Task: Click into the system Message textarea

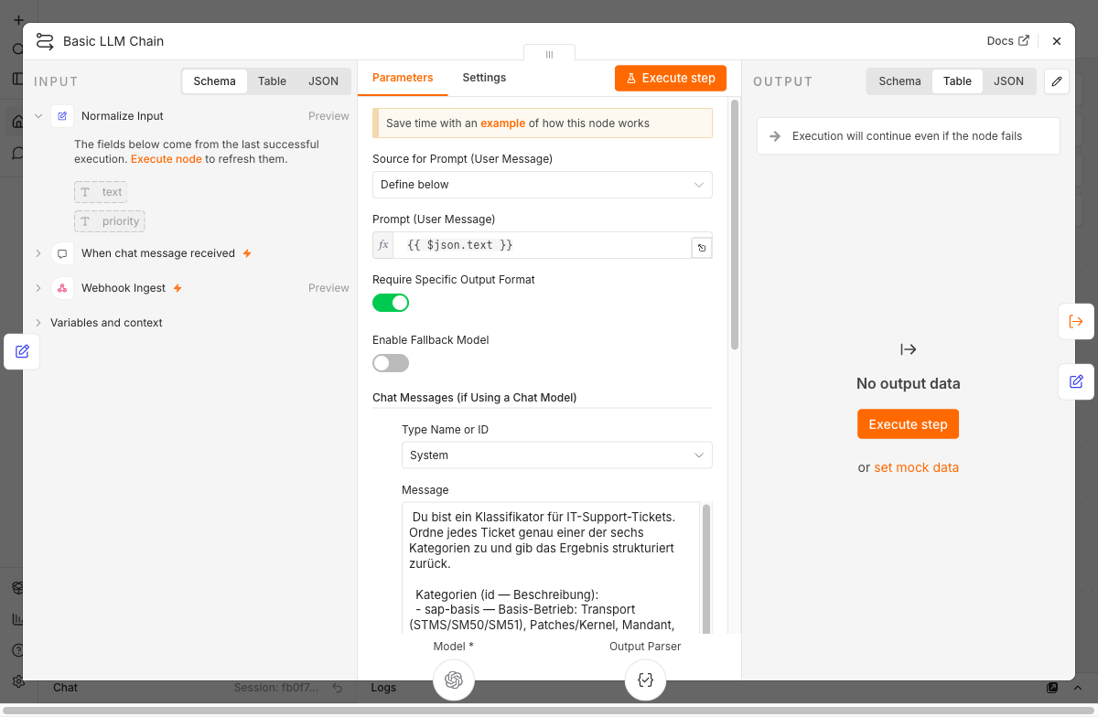Action: point(551,568)
